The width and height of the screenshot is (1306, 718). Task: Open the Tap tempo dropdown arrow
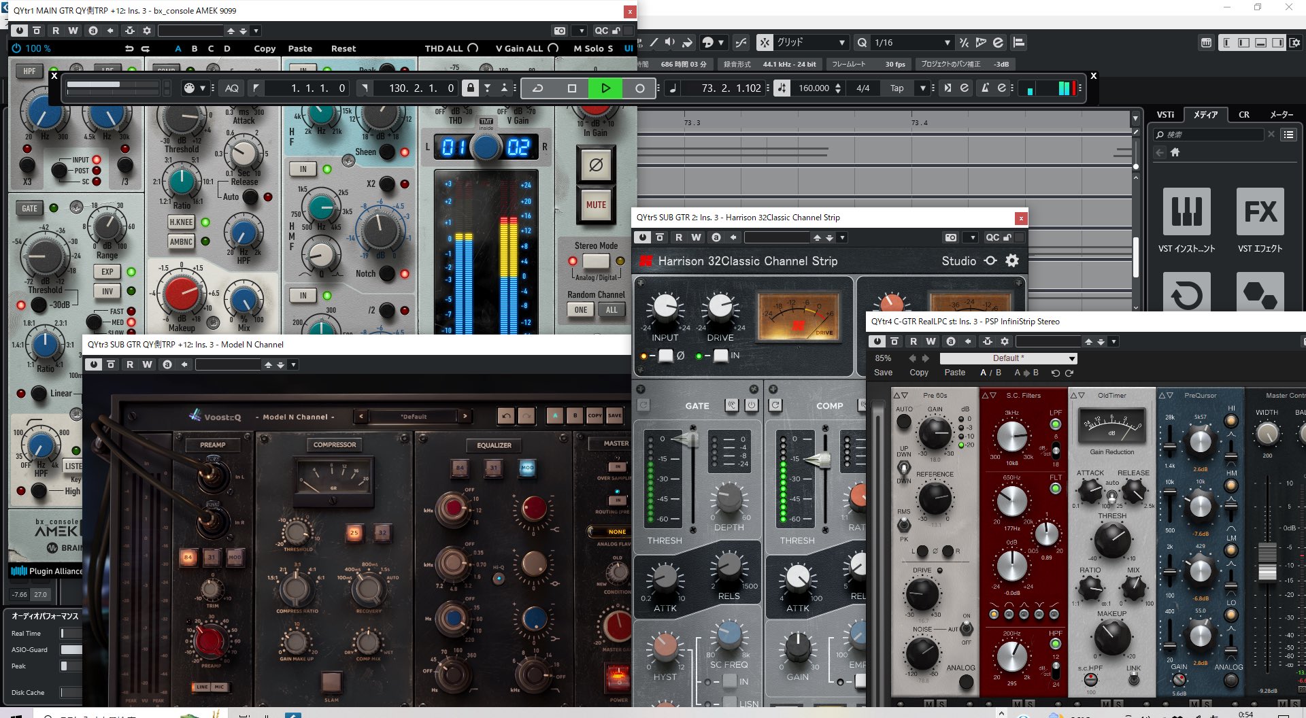(923, 88)
